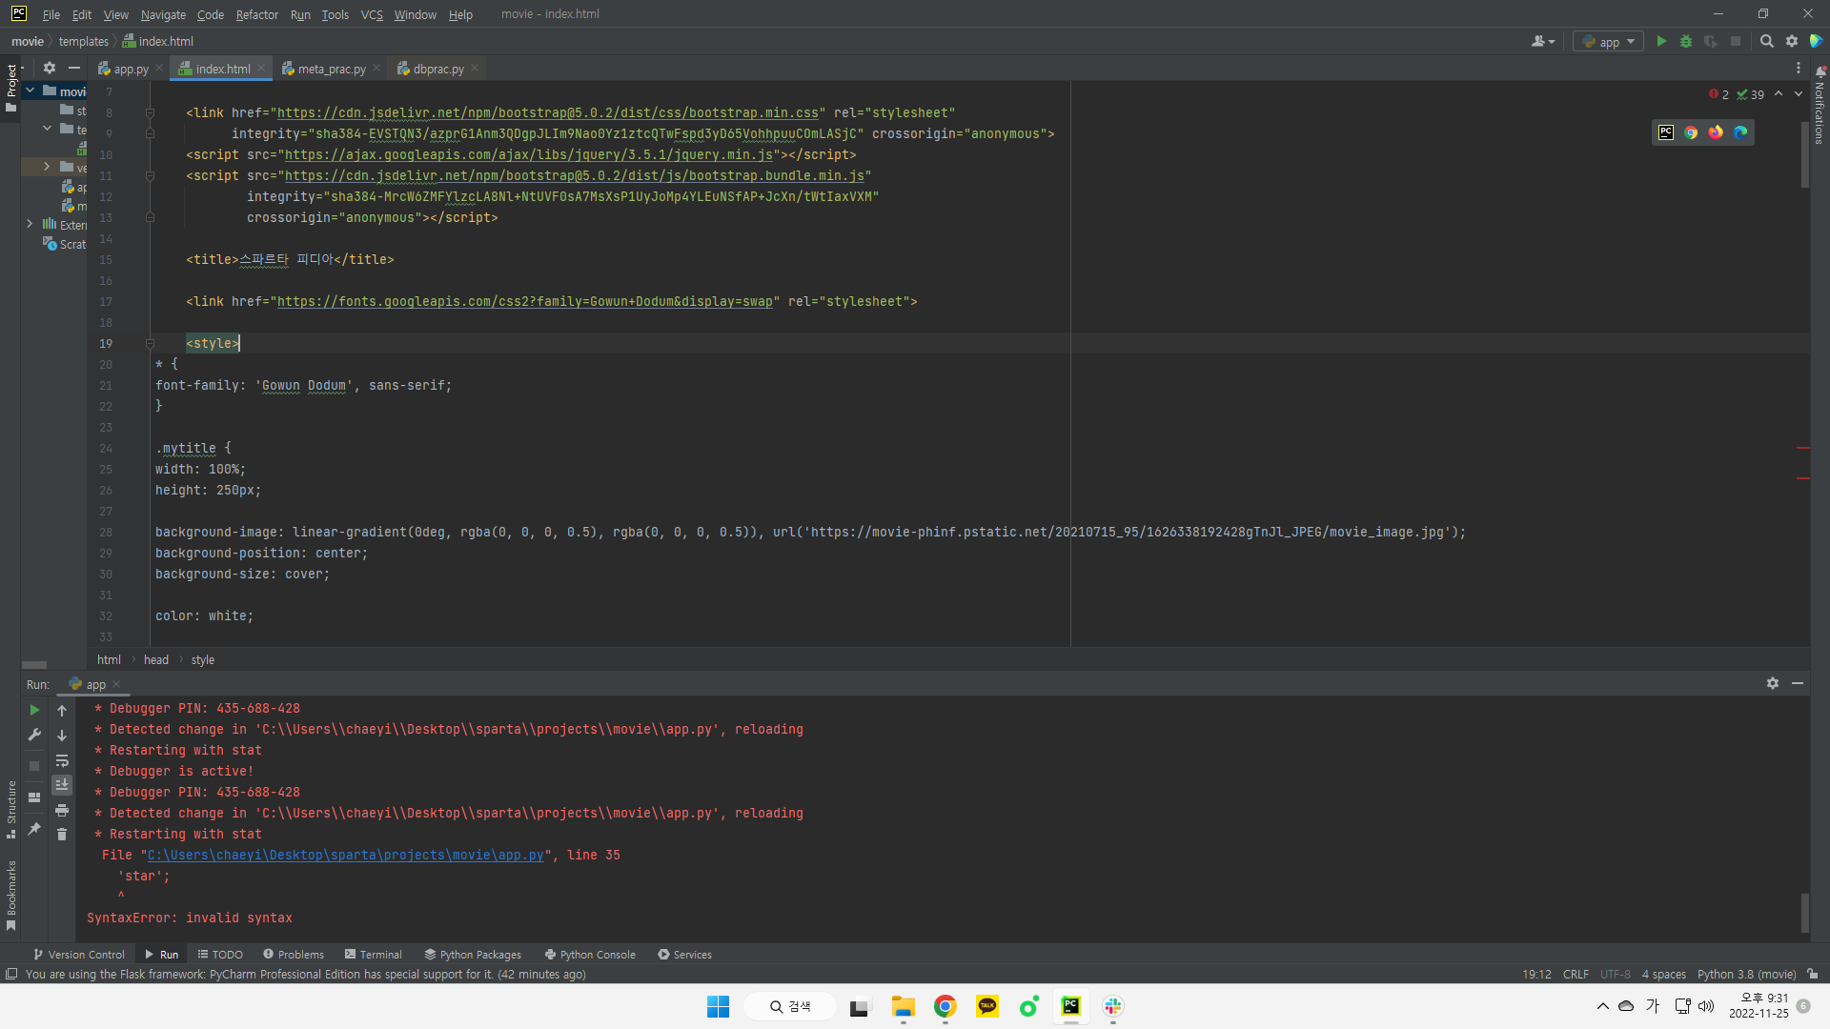Viewport: 1830px width, 1029px height.
Task: Expand the venv folder in project tree
Action: 47,167
